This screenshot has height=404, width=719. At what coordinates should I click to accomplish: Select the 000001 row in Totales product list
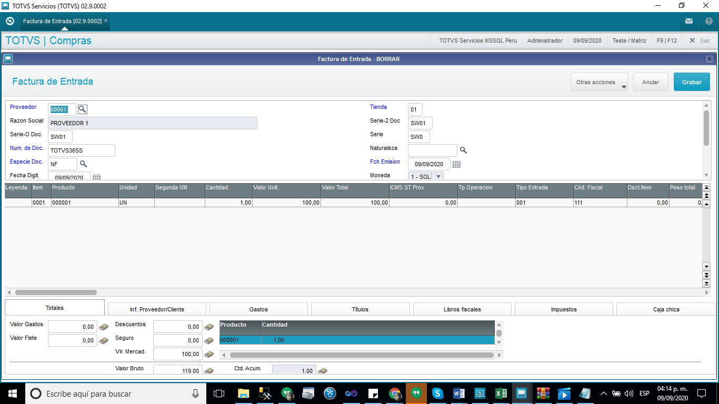(357, 340)
